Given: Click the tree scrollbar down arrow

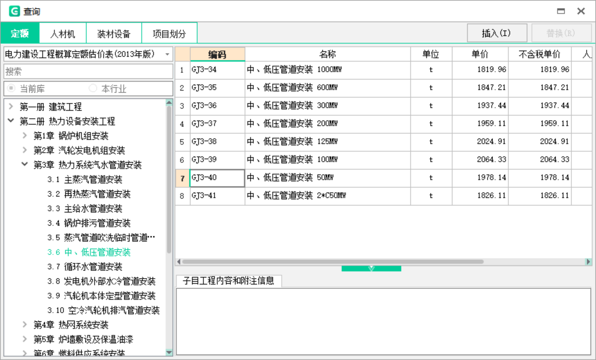Looking at the screenshot, I should point(169,353).
